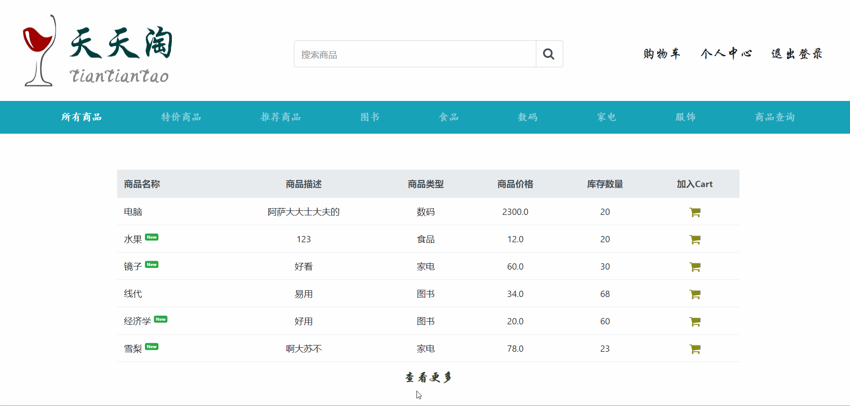Go to 个人中心 personal center
Screen dimensions: 850x406
727,54
